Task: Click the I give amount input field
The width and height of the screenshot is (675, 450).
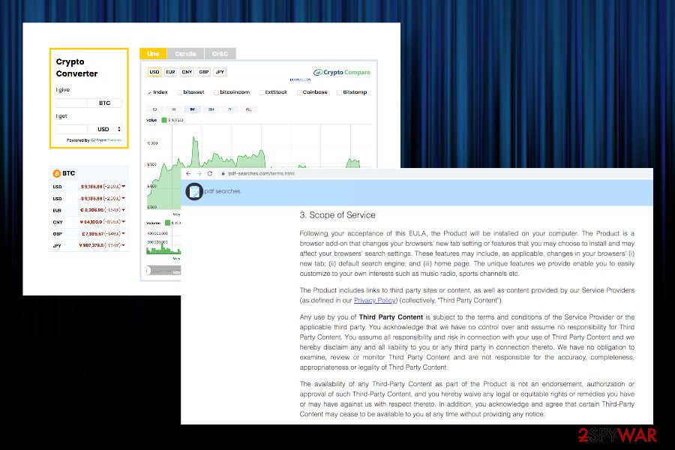Action: (71, 103)
